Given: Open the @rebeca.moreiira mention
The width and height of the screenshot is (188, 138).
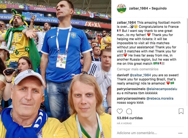Looking at the screenshot, I should click(x=160, y=99).
